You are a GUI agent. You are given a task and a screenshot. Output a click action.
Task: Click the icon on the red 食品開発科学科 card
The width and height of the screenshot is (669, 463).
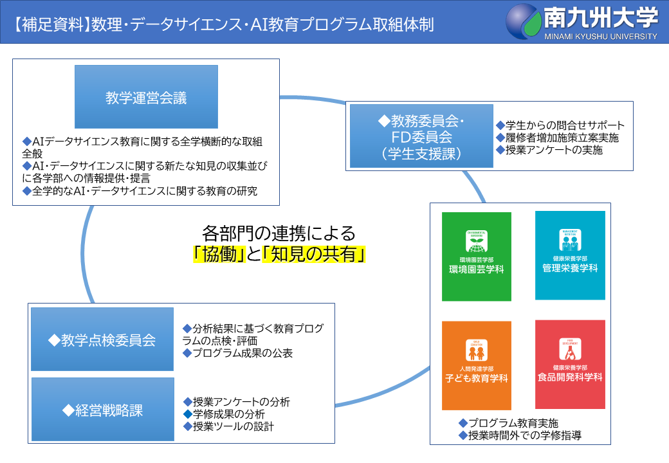tap(570, 350)
